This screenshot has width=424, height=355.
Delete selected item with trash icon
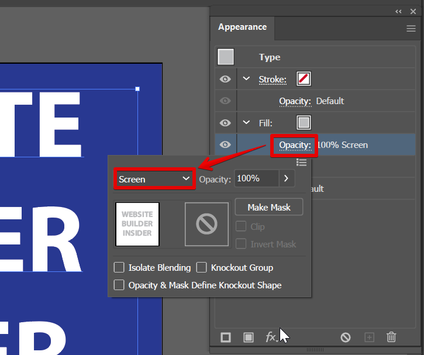point(391,337)
